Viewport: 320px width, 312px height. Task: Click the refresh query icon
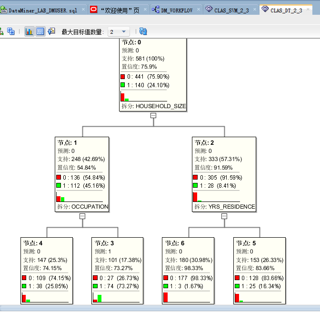143,31
